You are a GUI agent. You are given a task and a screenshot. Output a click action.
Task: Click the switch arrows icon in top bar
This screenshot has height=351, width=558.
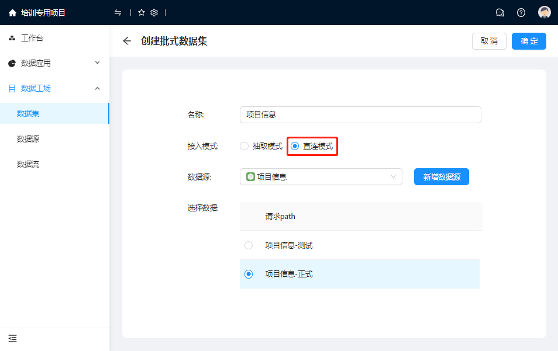[118, 12]
